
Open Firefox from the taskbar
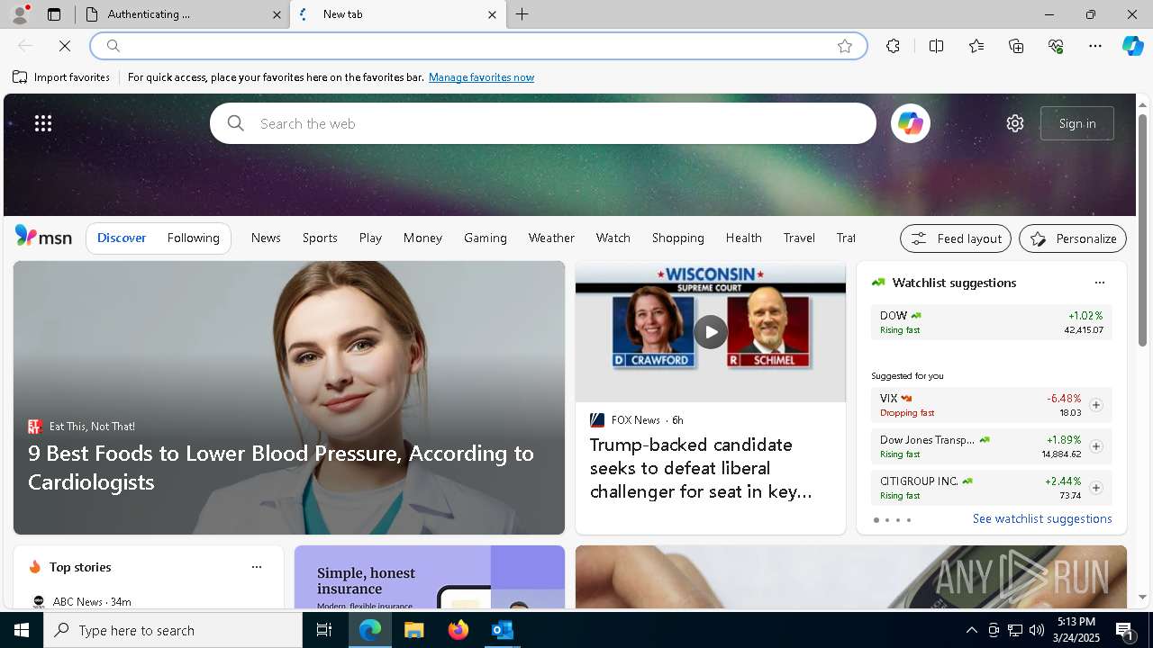coord(458,630)
